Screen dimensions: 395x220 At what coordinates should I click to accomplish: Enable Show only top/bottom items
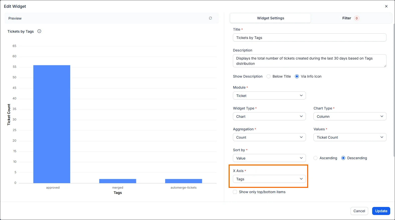pyautogui.click(x=235, y=192)
